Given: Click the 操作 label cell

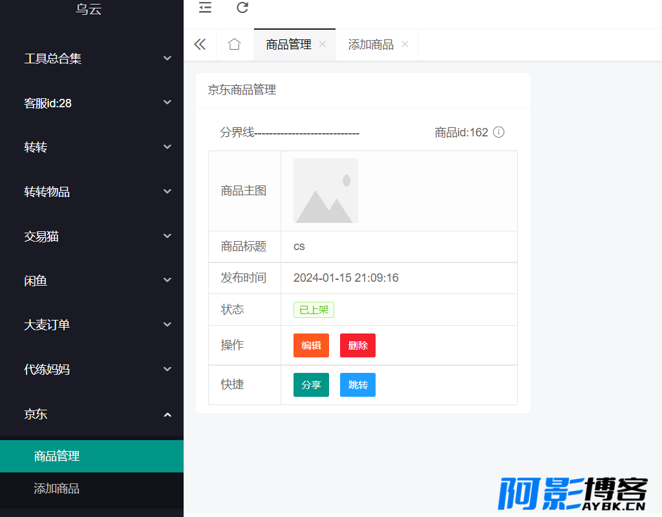Looking at the screenshot, I should pyautogui.click(x=244, y=345).
